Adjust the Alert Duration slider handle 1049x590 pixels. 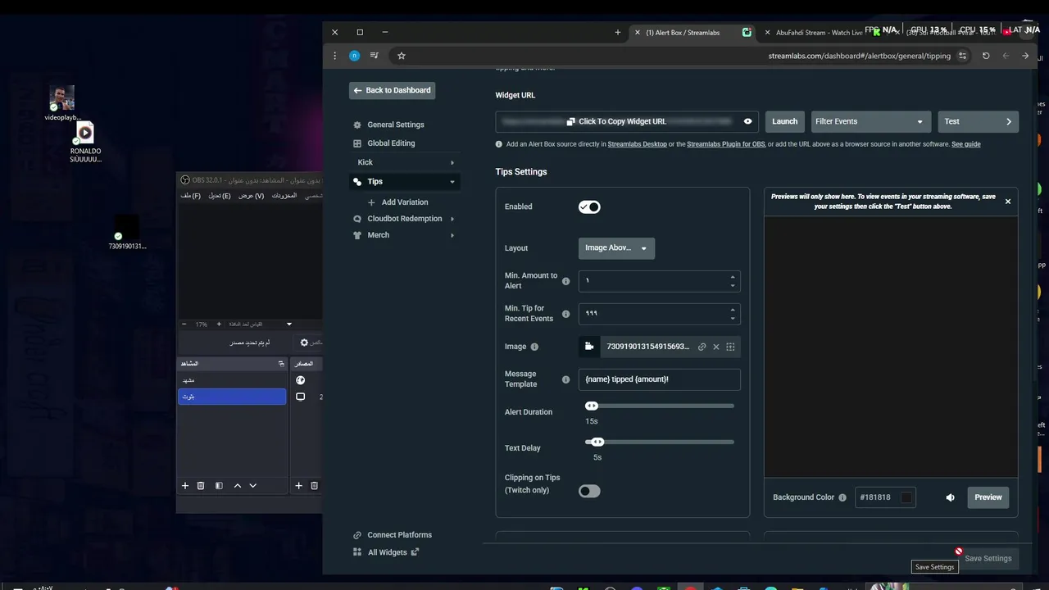click(592, 406)
